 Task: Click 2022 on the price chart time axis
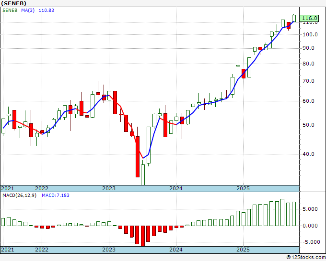42,188
